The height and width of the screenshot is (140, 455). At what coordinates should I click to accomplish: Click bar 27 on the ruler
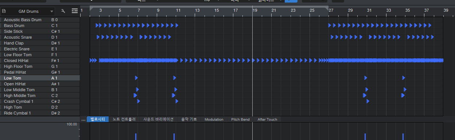pyautogui.click(x=331, y=11)
